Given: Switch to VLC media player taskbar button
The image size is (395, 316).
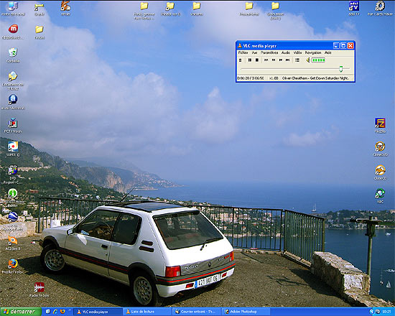Looking at the screenshot, I should pyautogui.click(x=98, y=312).
